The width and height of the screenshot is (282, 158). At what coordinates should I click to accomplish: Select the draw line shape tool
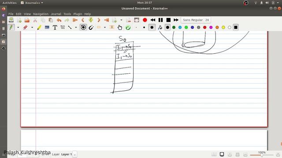tap(70, 27)
